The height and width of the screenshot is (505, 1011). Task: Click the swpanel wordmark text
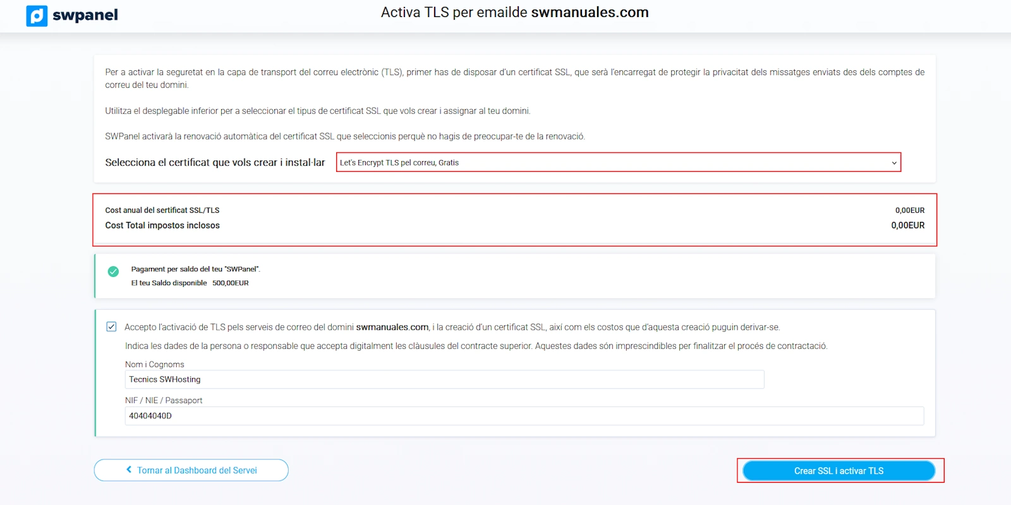pos(85,15)
